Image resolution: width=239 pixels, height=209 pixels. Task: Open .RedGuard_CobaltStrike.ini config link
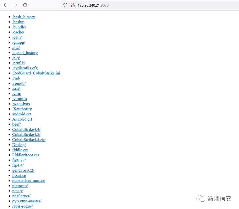[x=36, y=73]
